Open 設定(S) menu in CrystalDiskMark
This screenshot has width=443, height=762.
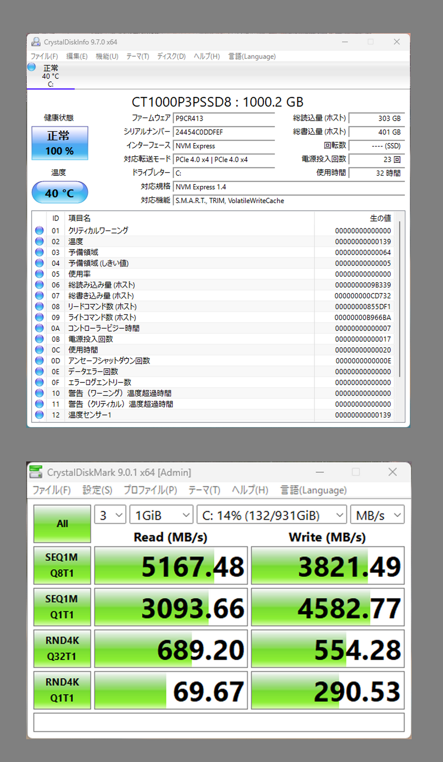click(97, 490)
